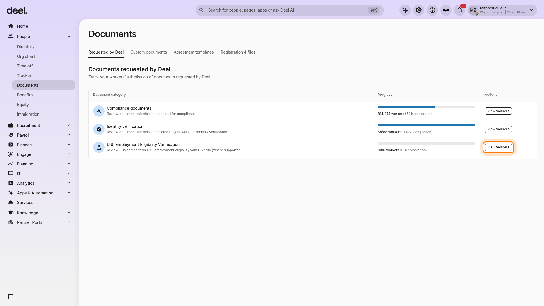The height and width of the screenshot is (306, 544).
Task: Click the Services bell-tray icon
Action: click(x=11, y=202)
